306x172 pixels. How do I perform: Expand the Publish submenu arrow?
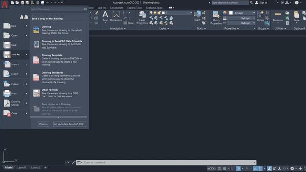[x=26, y=84]
